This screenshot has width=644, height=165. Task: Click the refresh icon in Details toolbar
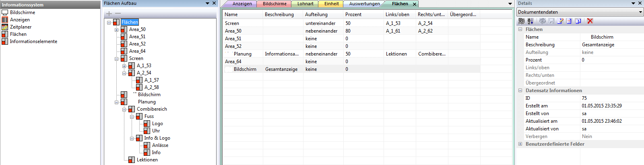542,21
